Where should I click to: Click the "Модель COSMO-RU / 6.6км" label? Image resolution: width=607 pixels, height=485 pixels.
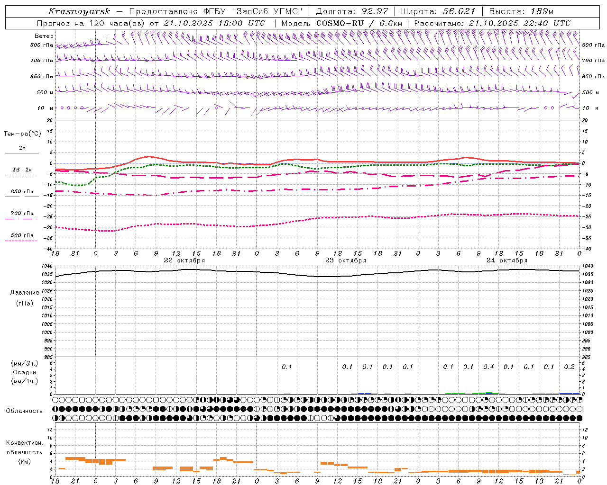pos(342,23)
